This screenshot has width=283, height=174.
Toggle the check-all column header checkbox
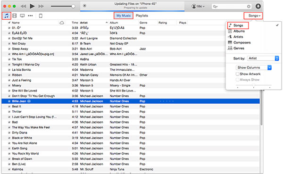9,23
